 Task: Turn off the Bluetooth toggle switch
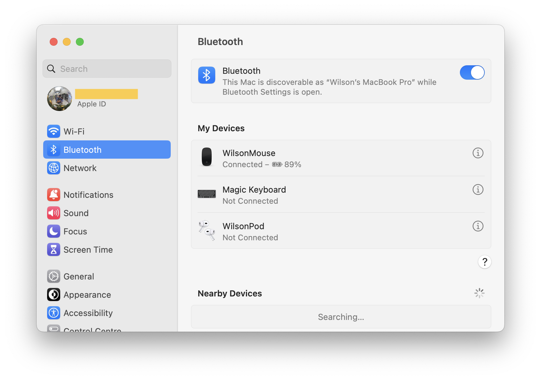click(472, 72)
